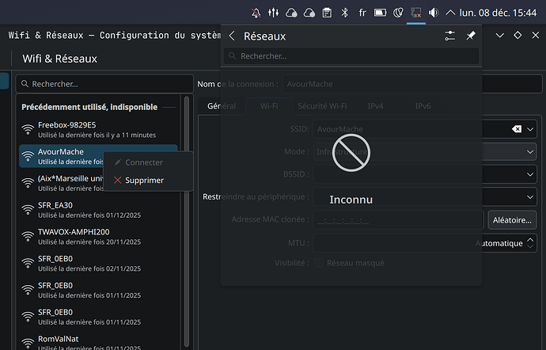Click the muted notifications bell icon
Image resolution: width=546 pixels, height=350 pixels.
(x=255, y=13)
